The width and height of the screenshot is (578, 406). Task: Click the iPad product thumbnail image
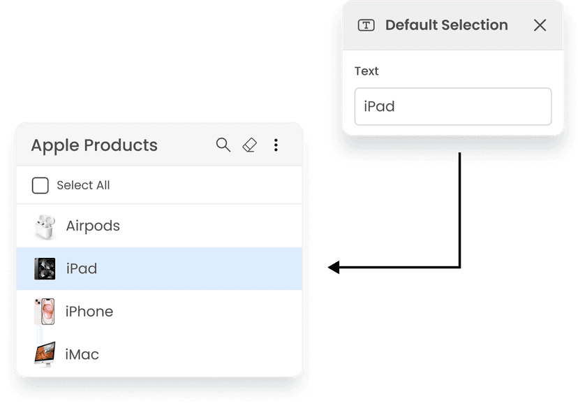45,269
